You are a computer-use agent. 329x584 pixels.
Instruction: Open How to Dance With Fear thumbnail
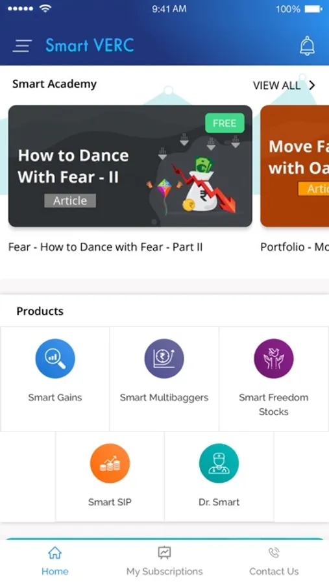(130, 166)
